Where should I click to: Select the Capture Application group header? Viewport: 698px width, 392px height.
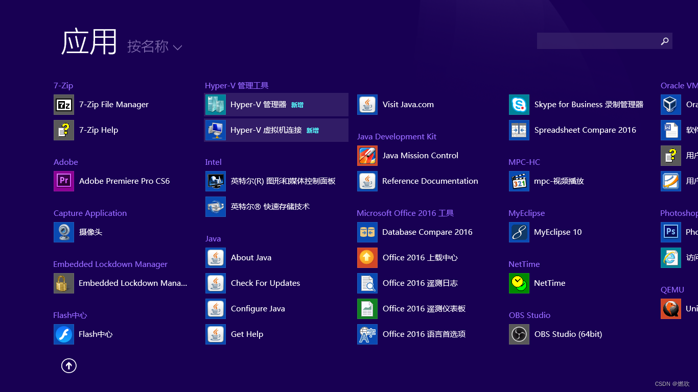point(90,213)
